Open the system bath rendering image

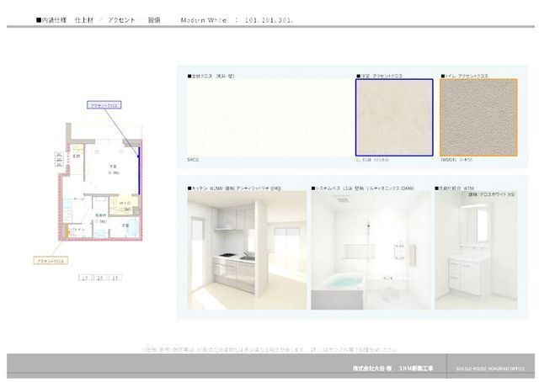[369, 250]
